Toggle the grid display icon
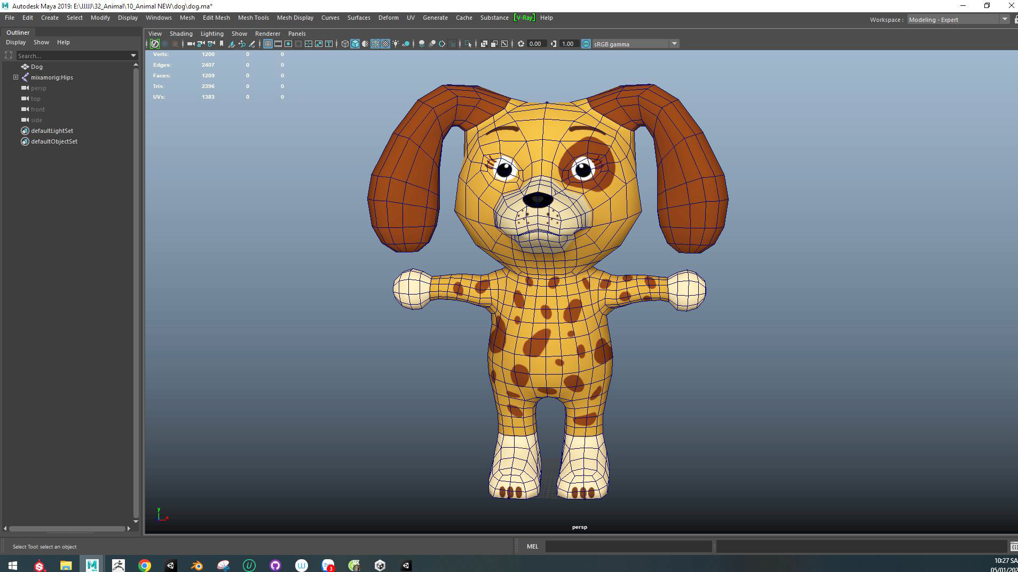This screenshot has height=572, width=1018. click(x=267, y=44)
